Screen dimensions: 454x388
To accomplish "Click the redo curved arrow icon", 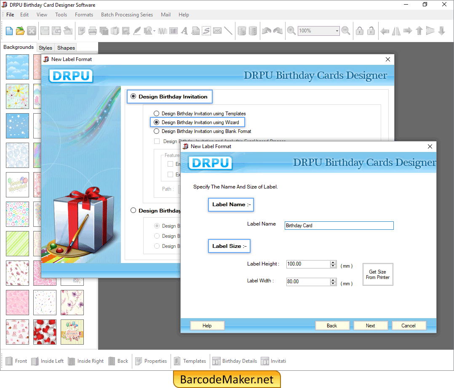I will pos(278,31).
